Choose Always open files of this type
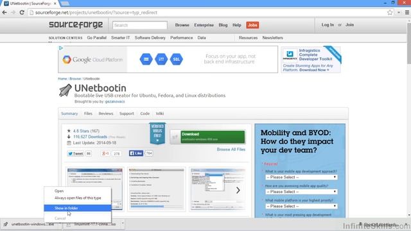Screen dimensions: 411x231 coord(78,198)
